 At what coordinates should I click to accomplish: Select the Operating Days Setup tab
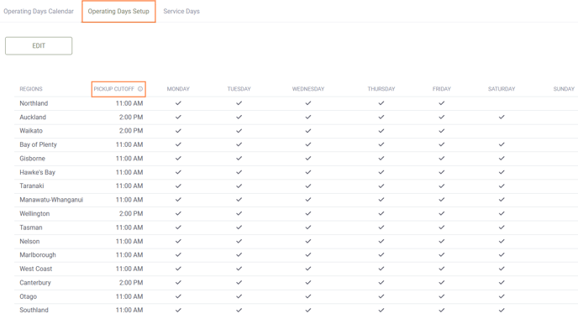118,12
